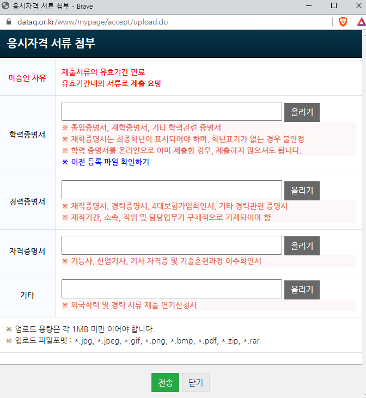Close the Brave window
The height and width of the screenshot is (398, 366).
358,5
